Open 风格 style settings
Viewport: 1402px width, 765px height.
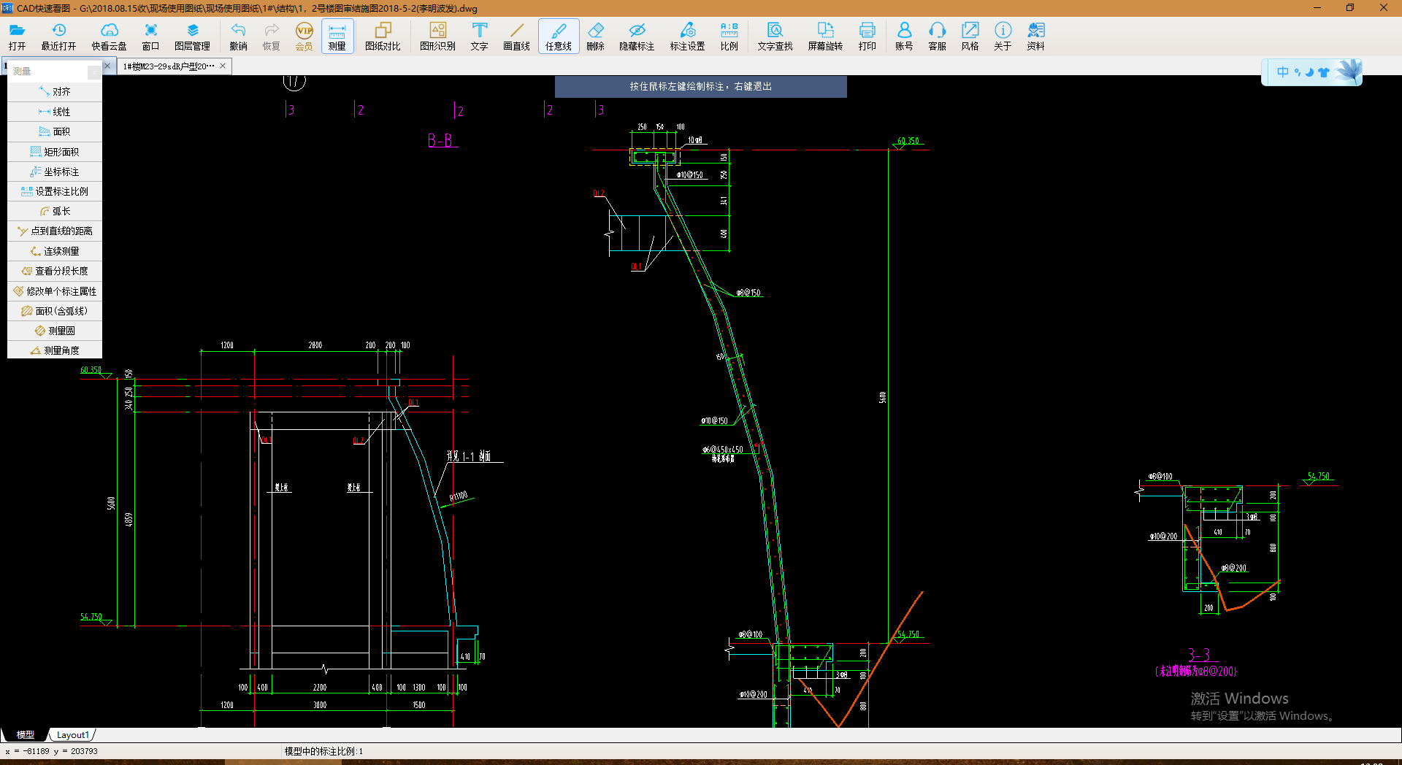970,36
